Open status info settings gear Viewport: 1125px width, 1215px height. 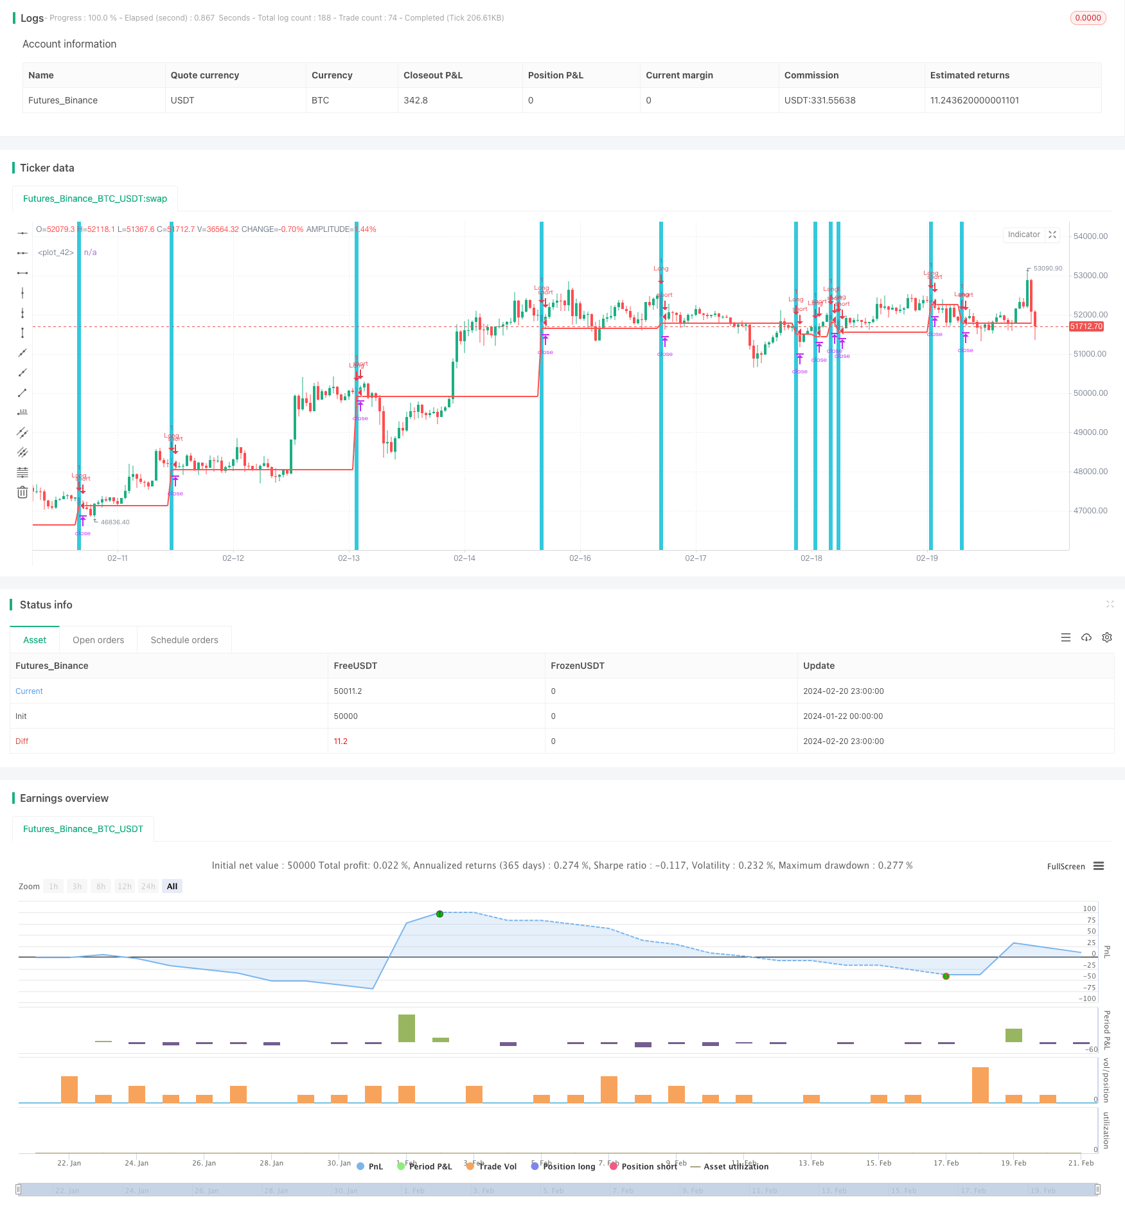pyautogui.click(x=1107, y=637)
